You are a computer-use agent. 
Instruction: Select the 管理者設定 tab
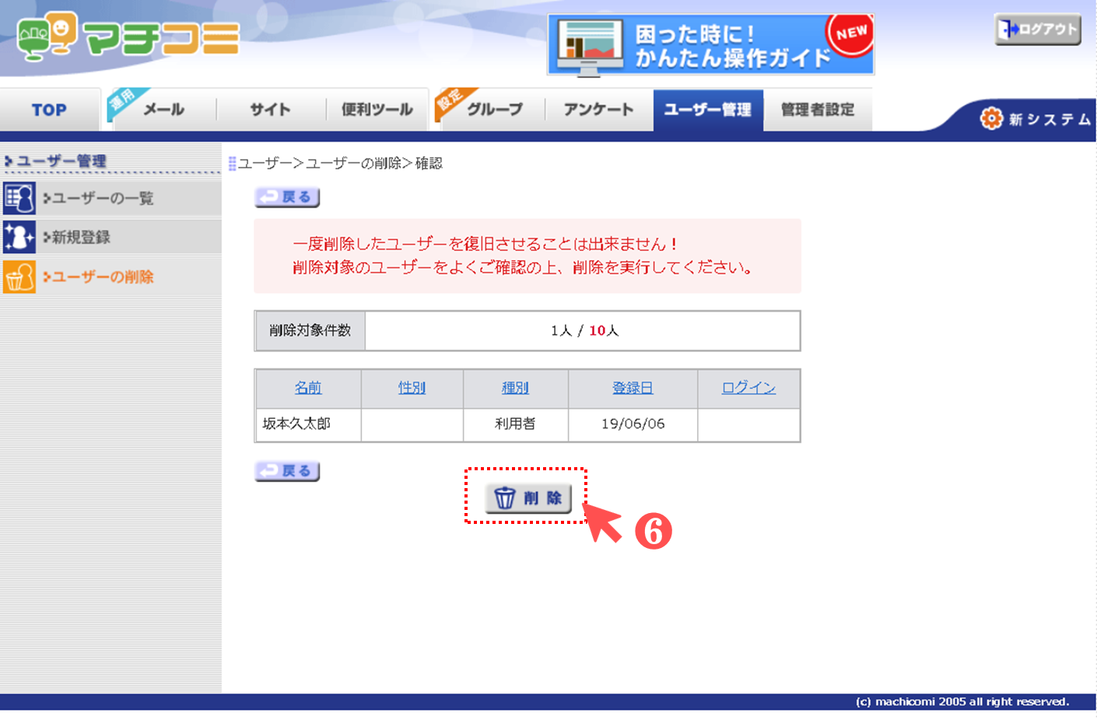point(817,110)
